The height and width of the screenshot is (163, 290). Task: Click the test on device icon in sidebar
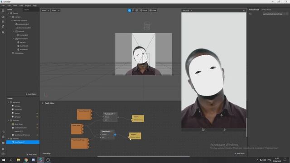(3, 132)
